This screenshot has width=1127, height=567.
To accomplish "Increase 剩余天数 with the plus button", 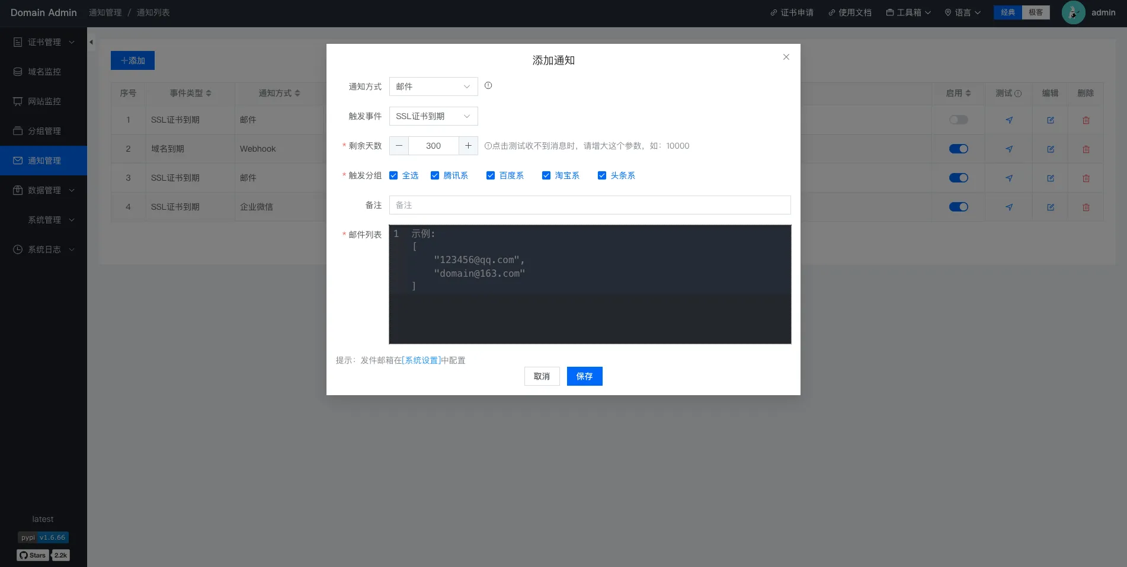I will pyautogui.click(x=468, y=146).
